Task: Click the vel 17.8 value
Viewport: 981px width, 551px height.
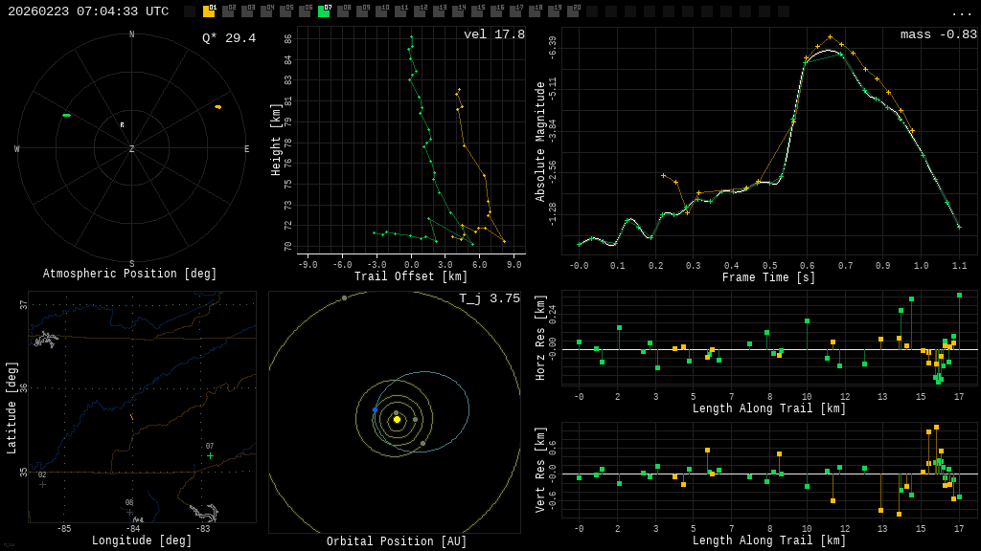Action: pyautogui.click(x=494, y=34)
